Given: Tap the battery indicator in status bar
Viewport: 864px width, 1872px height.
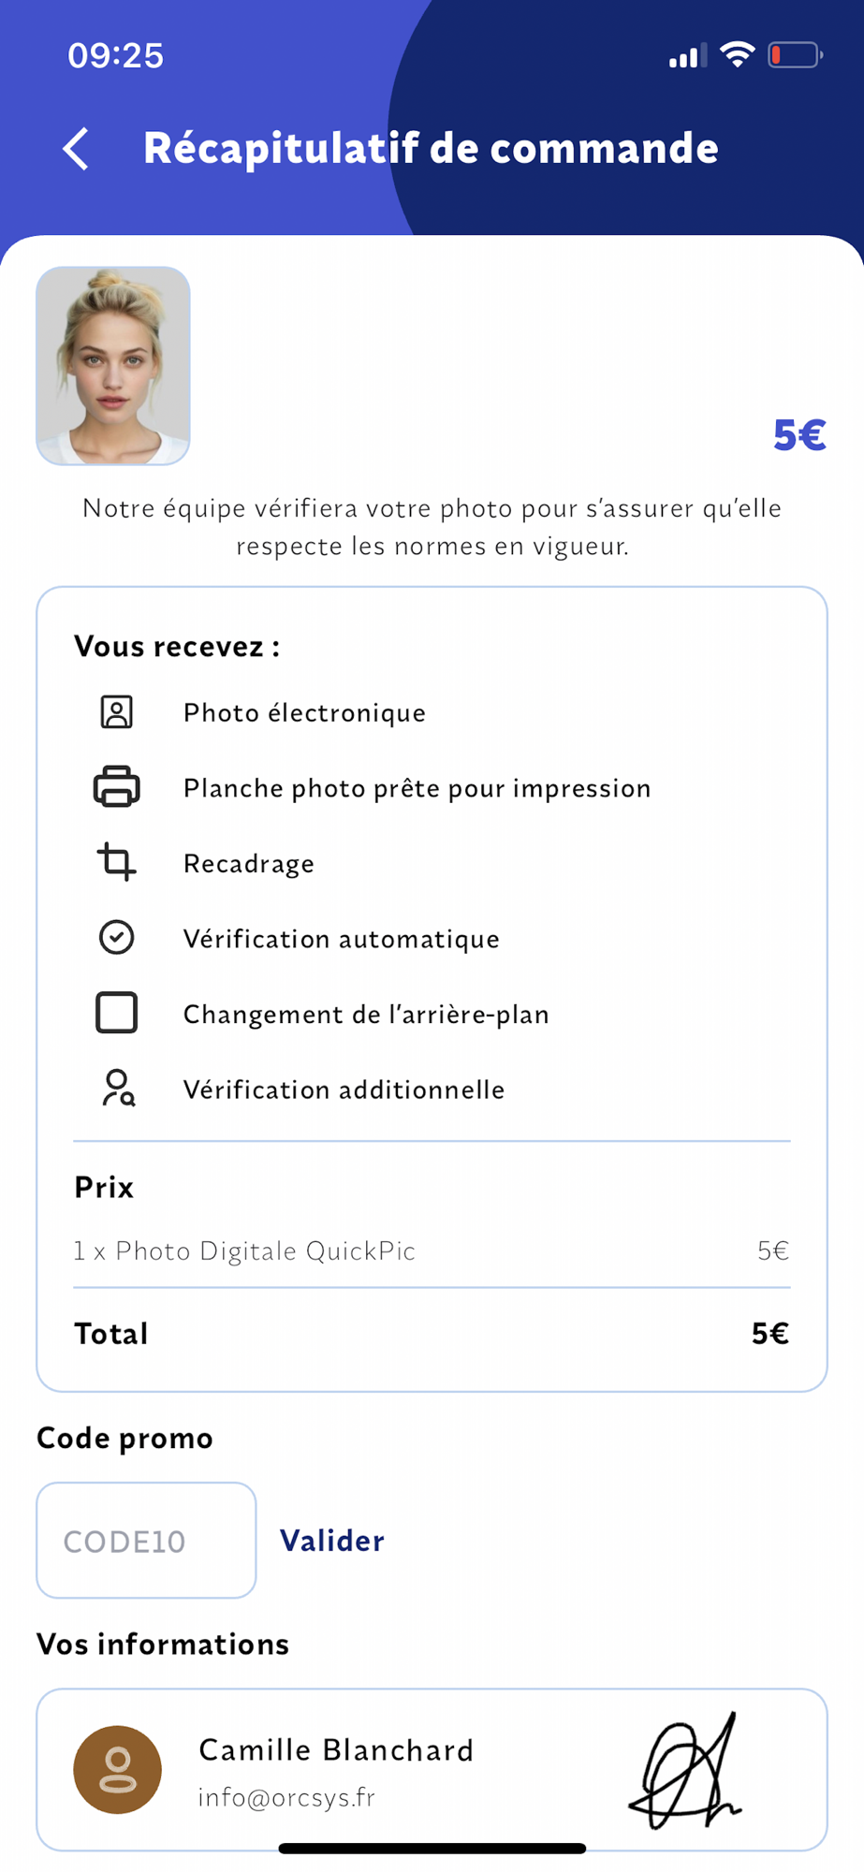Looking at the screenshot, I should click(x=796, y=56).
